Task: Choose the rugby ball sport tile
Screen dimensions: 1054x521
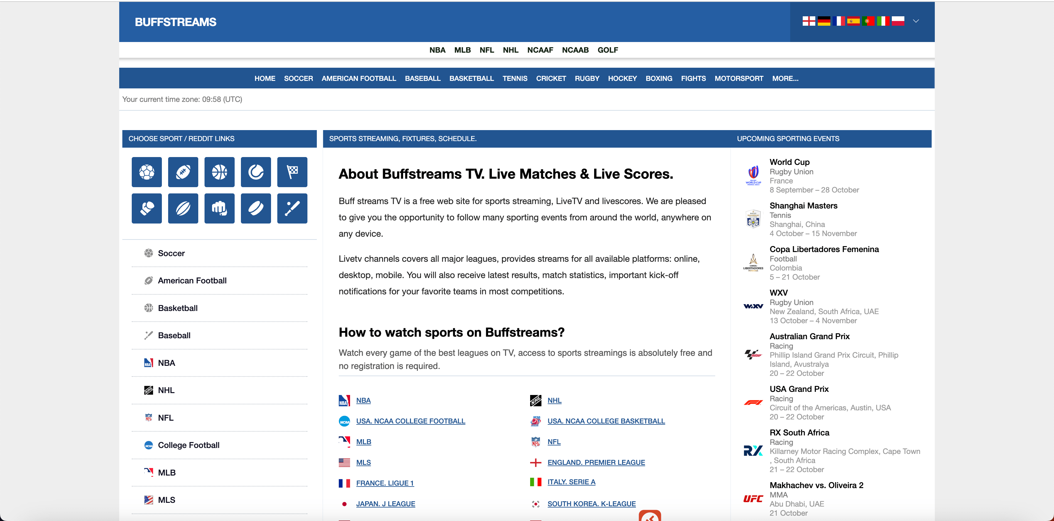Action: coord(183,208)
